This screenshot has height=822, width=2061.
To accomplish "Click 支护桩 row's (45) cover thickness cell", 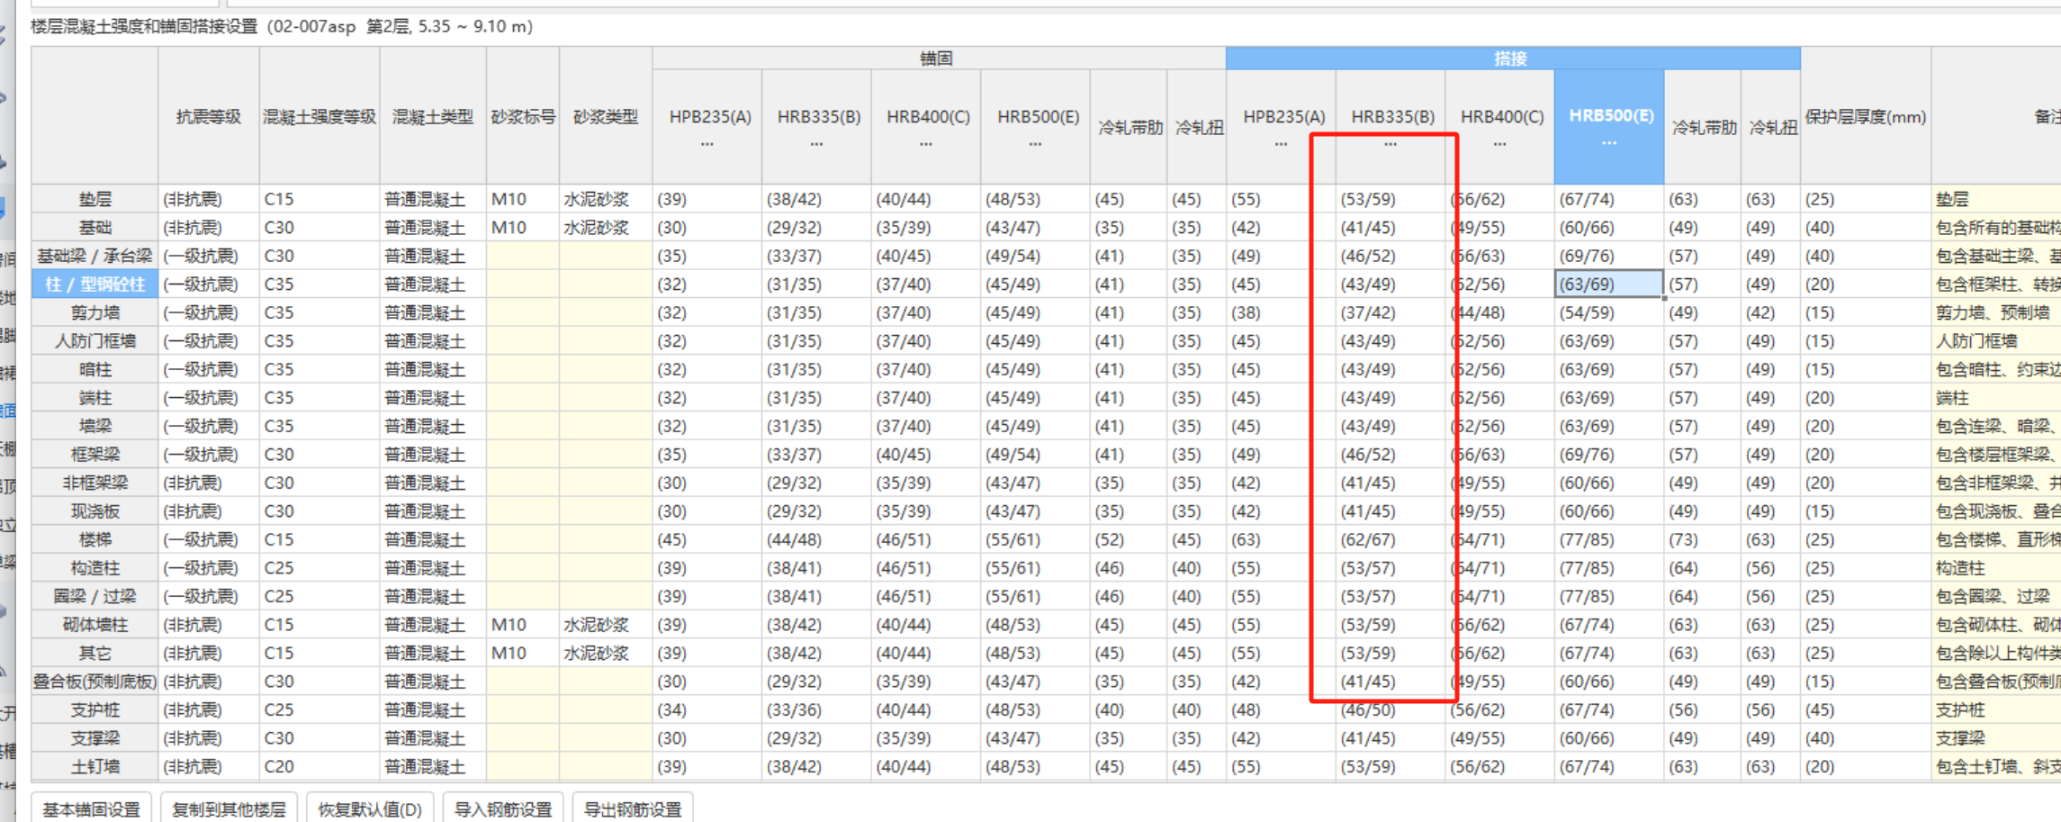I will click(x=1866, y=709).
